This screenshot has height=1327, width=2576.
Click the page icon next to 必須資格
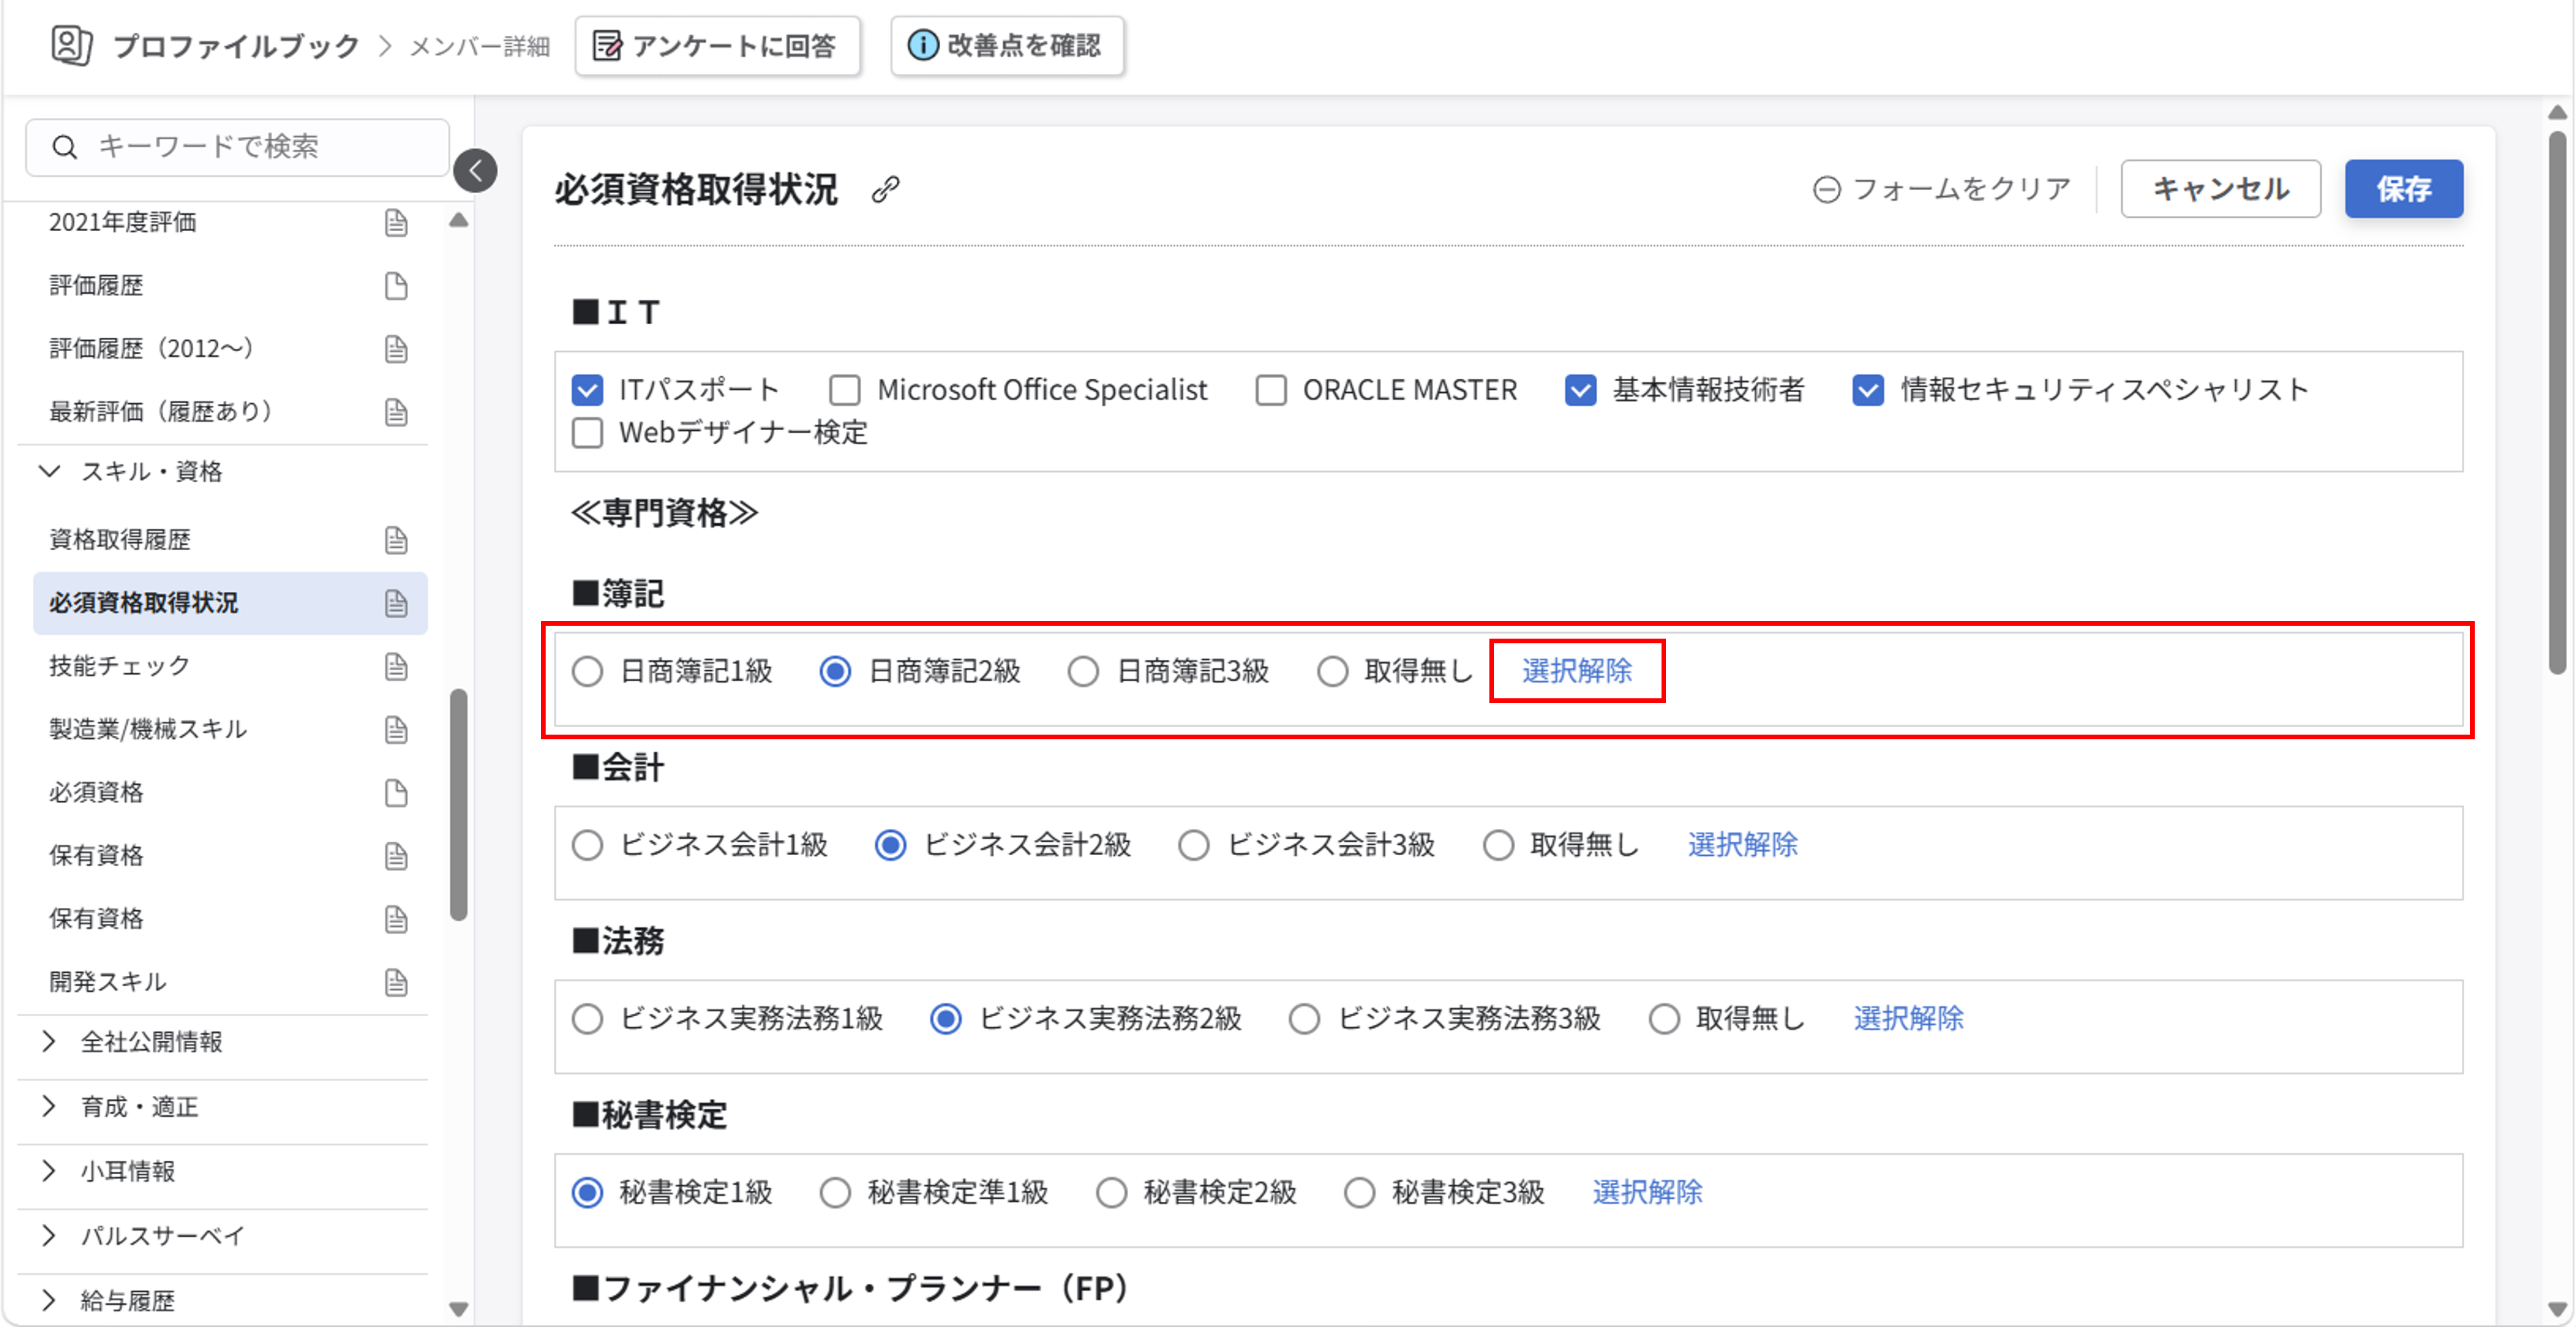tap(396, 793)
